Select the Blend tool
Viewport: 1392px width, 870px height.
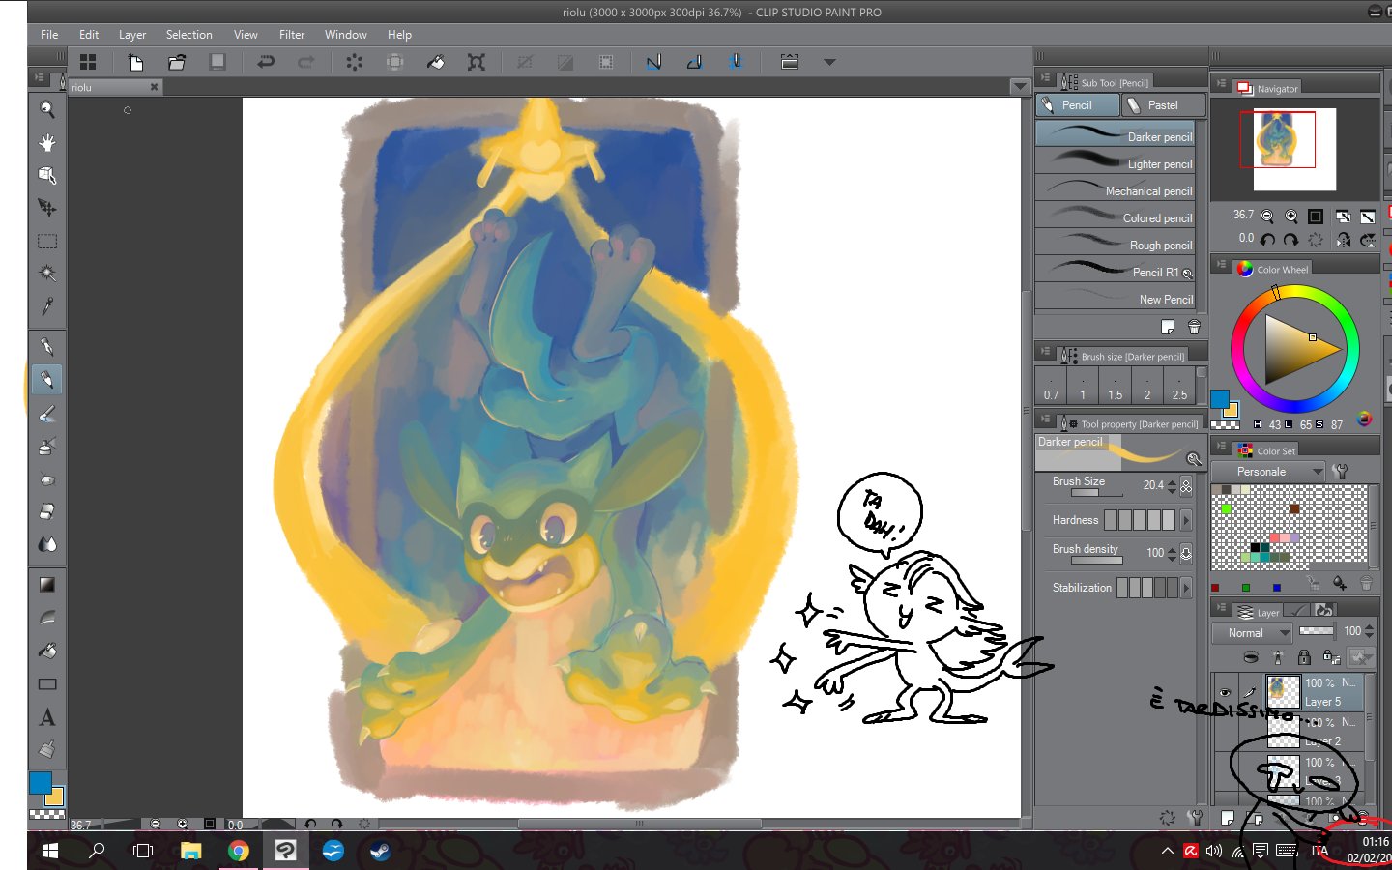pyautogui.click(x=46, y=544)
